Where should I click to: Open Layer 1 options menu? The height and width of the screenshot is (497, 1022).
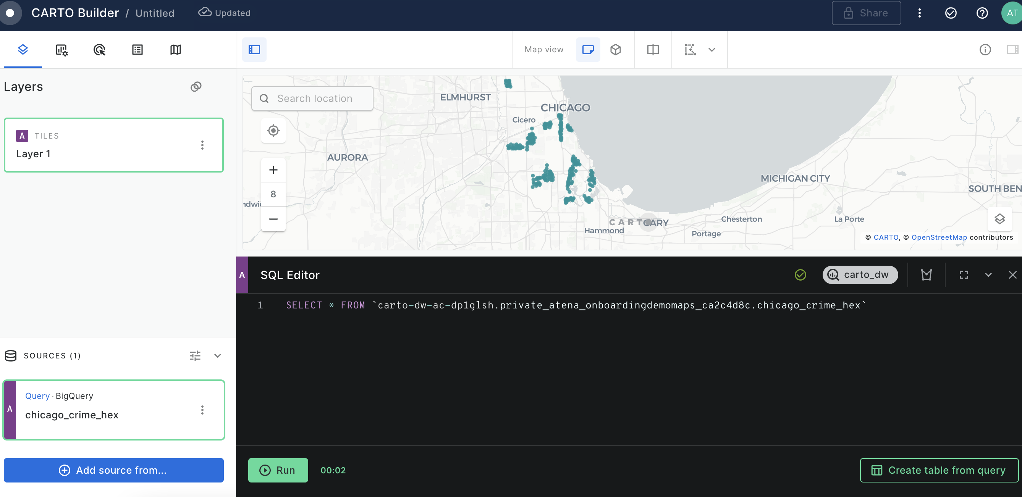click(202, 145)
